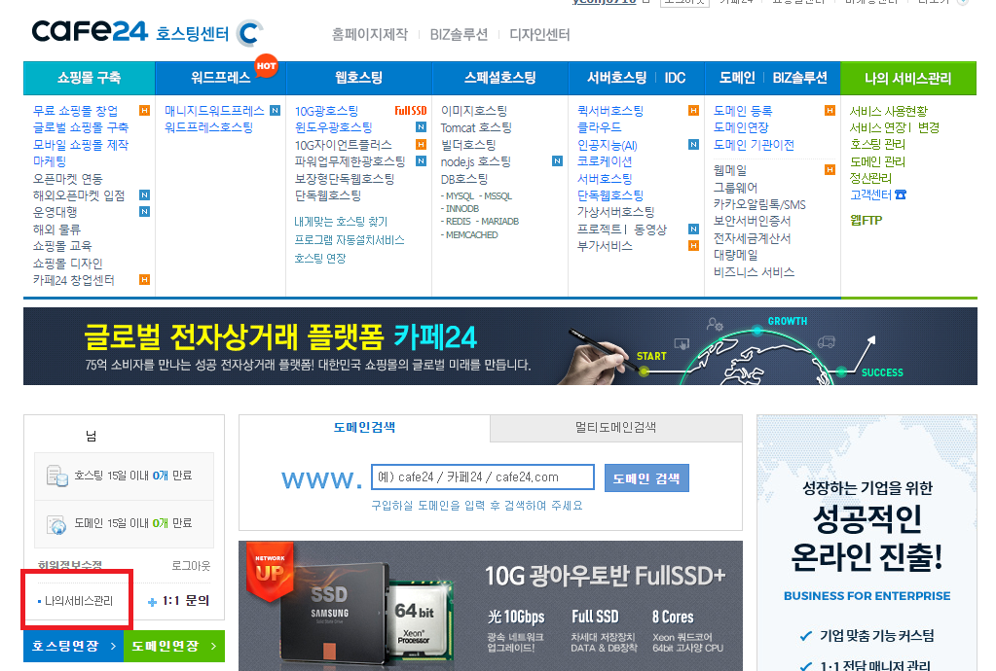Open the 도메인 기관이전 link
Screen dimensions: 996x671
pos(754,145)
